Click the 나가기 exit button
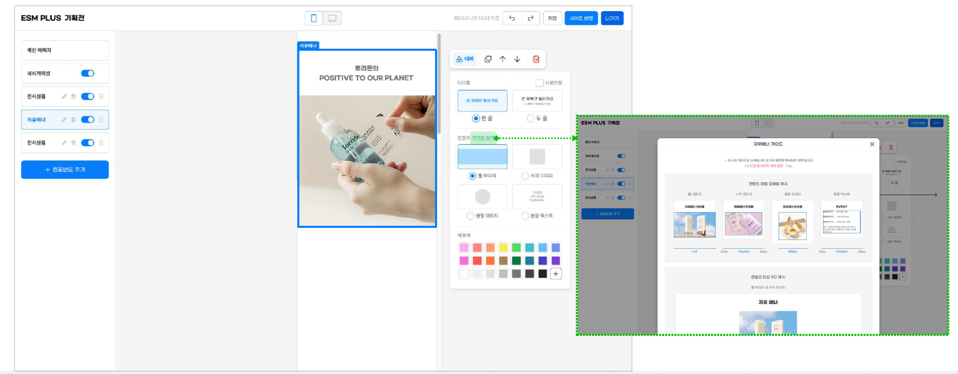Viewport: 958px width, 374px height. (x=612, y=18)
